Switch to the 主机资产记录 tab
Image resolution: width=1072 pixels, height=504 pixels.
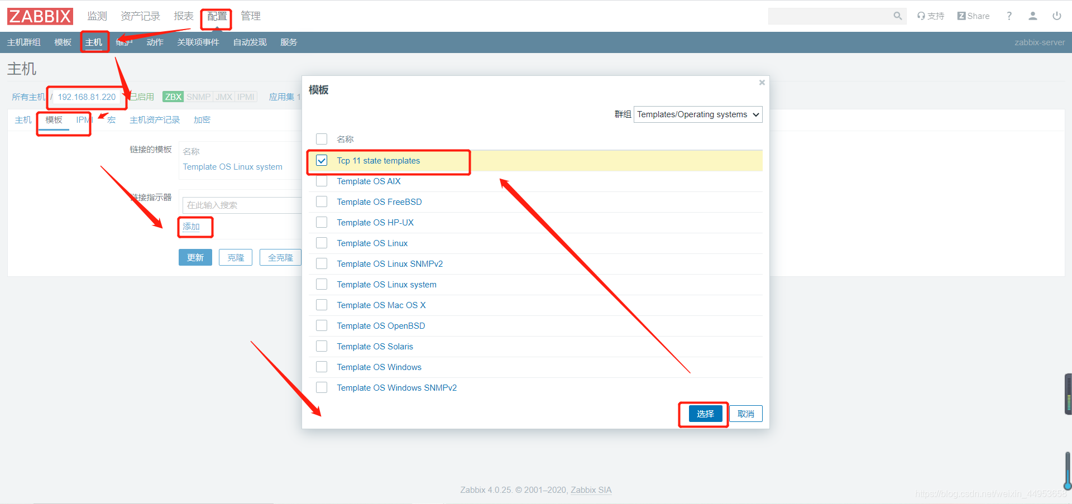(155, 120)
